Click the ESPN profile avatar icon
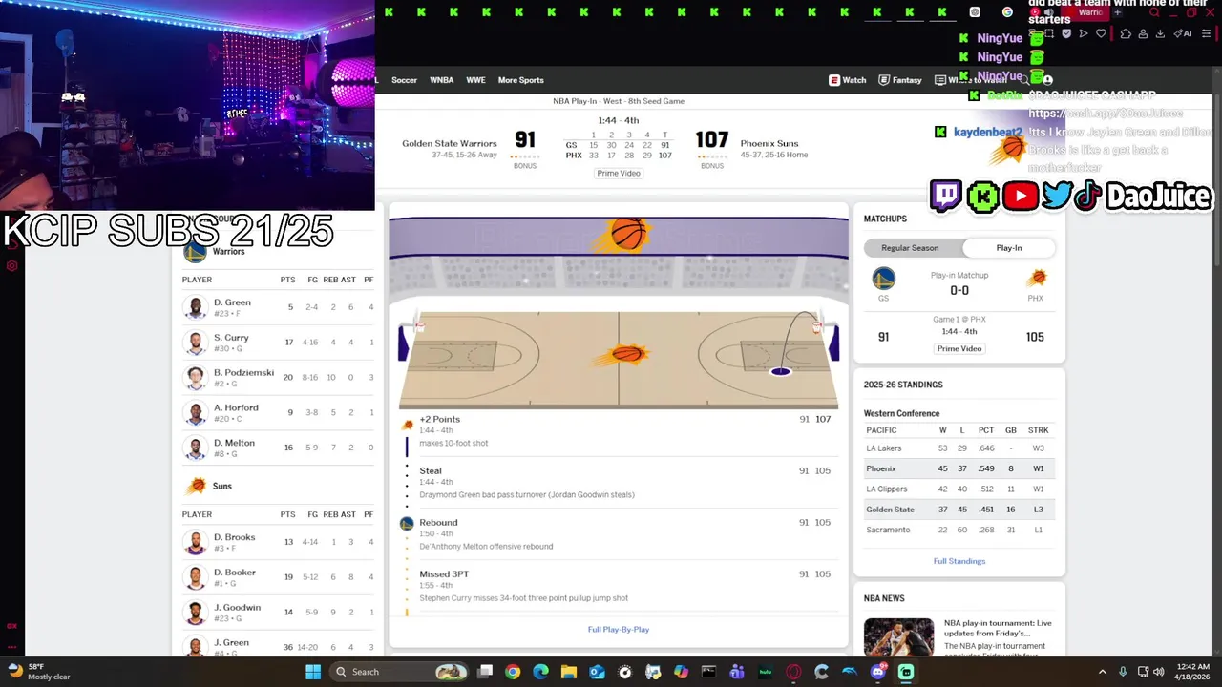This screenshot has width=1222, height=687. click(1047, 80)
